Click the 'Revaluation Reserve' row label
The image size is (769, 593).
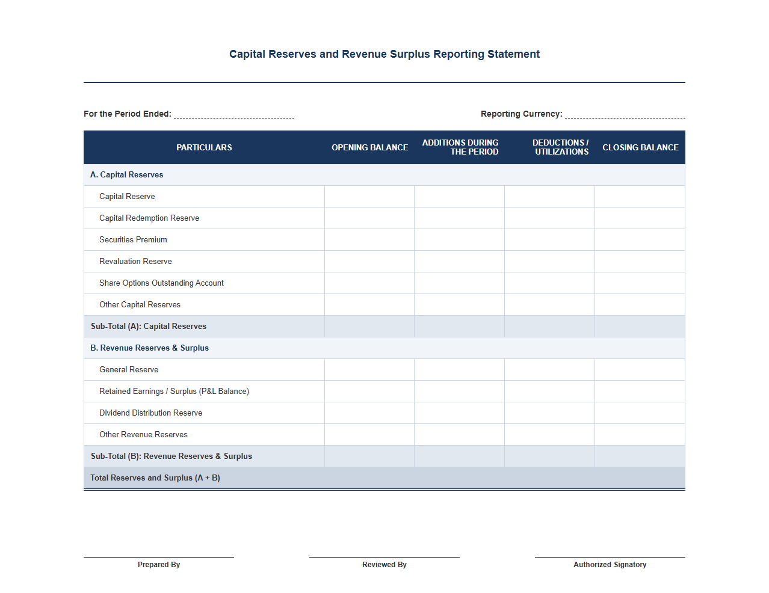coord(135,262)
